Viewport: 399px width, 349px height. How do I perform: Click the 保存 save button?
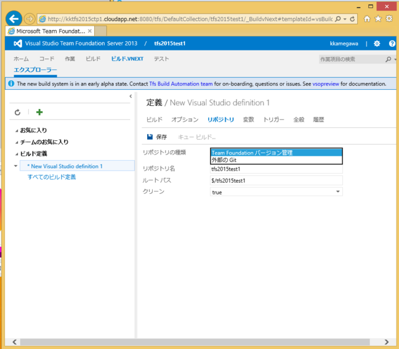pos(157,137)
